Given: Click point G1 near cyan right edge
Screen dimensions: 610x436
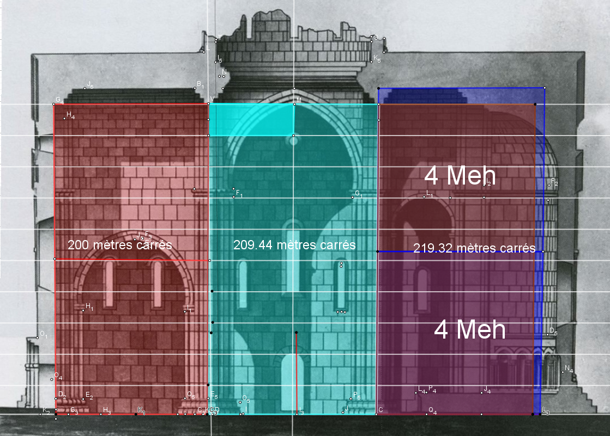Looking at the screenshot, I should coord(353,197).
